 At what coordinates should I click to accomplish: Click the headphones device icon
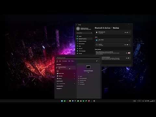(x=97, y=45)
